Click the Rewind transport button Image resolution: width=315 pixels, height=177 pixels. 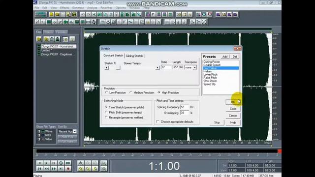click(46, 169)
